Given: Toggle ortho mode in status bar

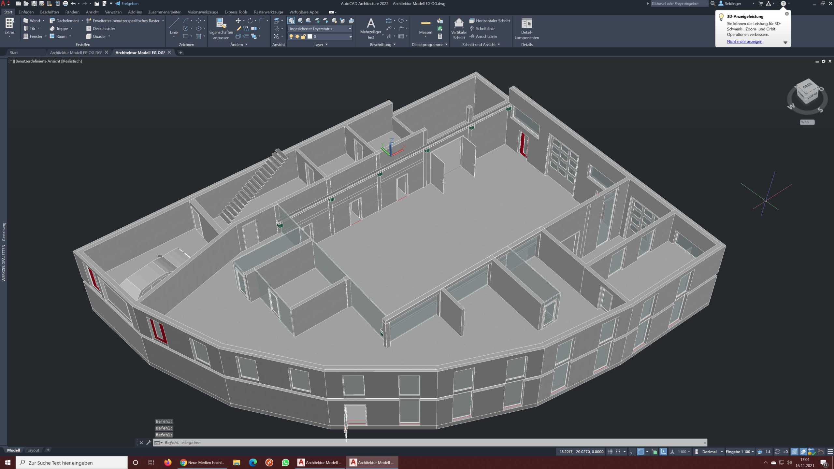Looking at the screenshot, I should [632, 452].
